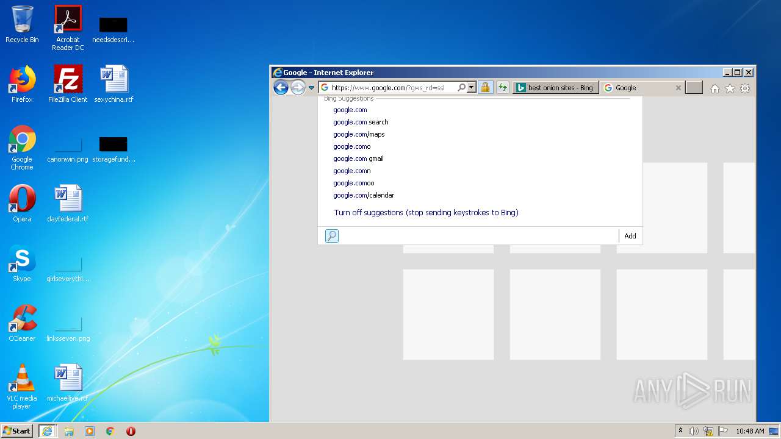Open dayfederal.rtf document

68,204
